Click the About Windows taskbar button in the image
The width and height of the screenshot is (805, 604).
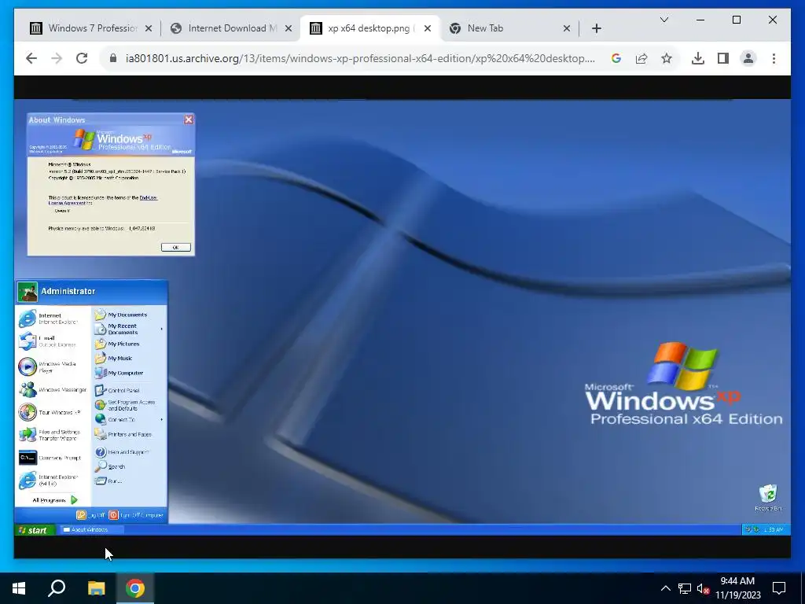tap(90, 529)
